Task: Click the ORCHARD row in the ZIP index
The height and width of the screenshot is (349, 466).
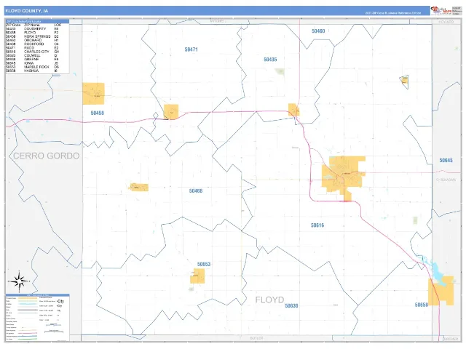Action: (33, 40)
